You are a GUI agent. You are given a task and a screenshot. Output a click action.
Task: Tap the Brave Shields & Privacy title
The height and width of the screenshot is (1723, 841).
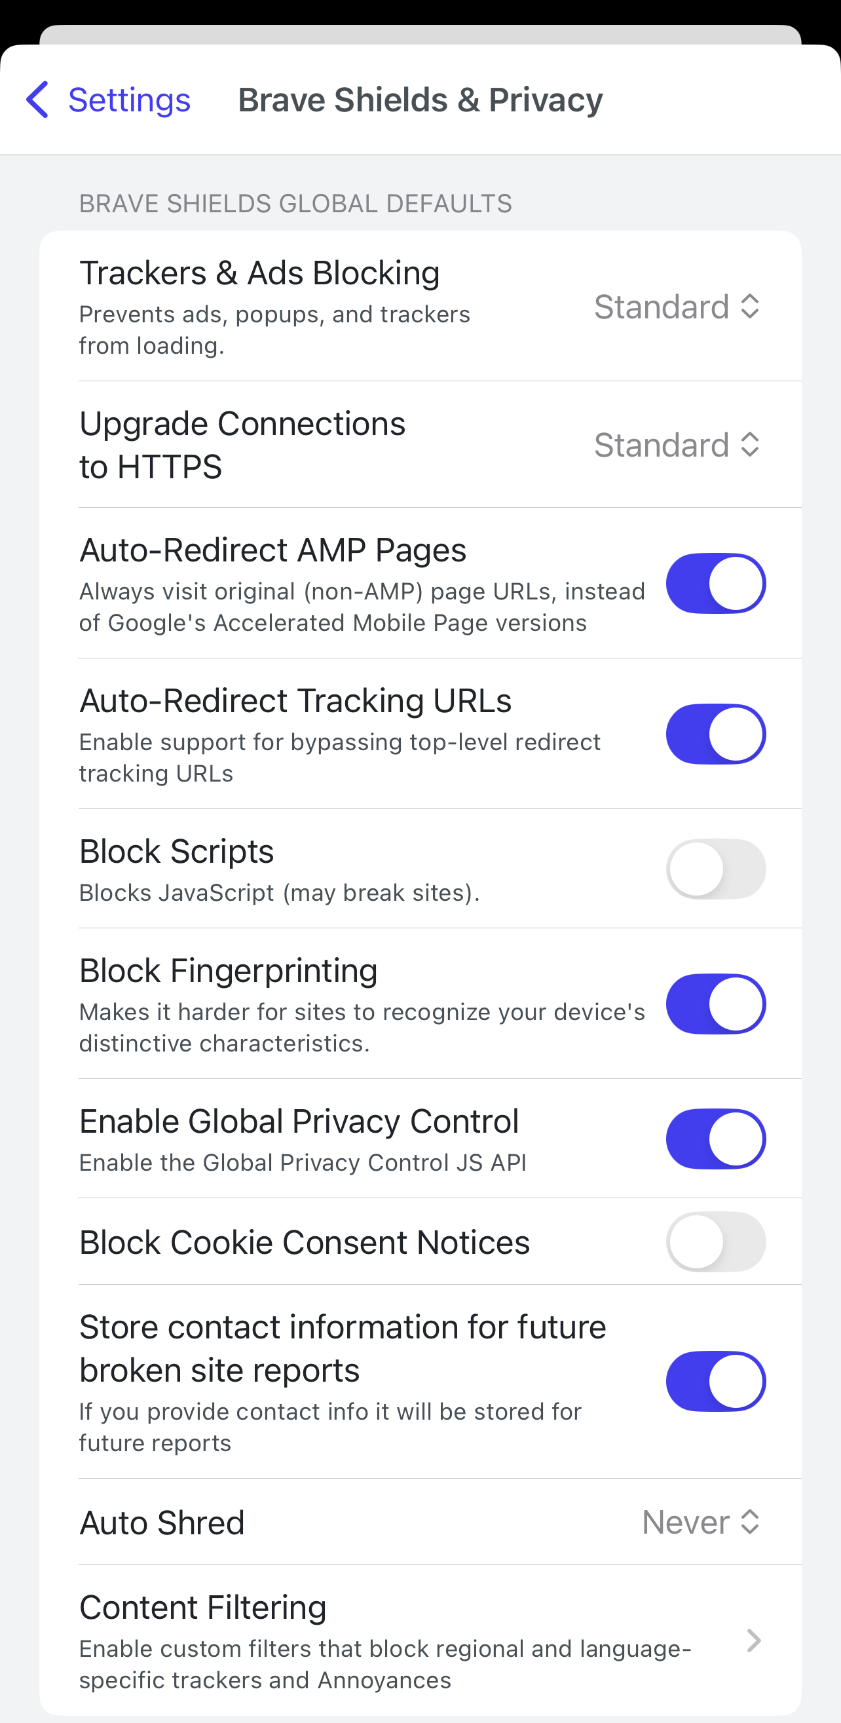click(x=420, y=100)
